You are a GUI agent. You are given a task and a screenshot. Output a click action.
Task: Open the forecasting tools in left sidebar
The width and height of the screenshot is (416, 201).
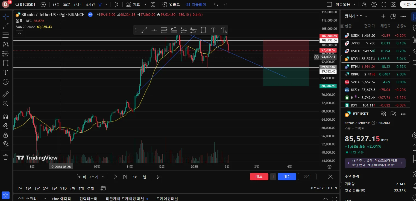(x=5, y=54)
